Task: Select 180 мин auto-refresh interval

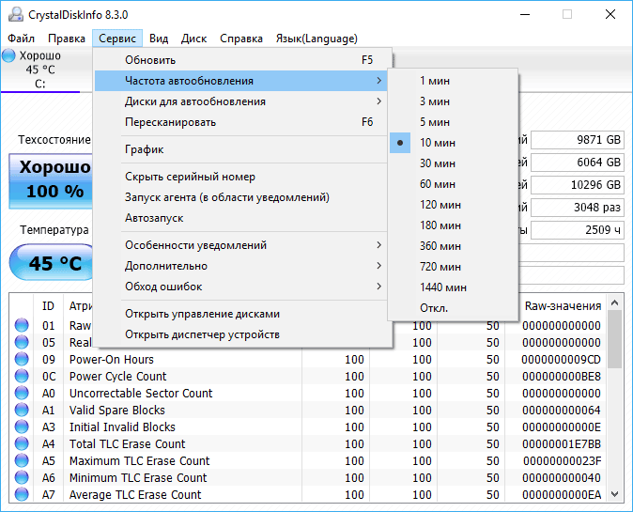Action: click(453, 225)
